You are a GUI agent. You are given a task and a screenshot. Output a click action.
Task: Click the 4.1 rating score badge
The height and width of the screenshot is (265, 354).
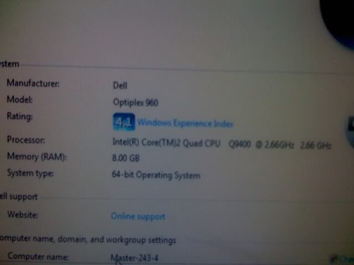pyautogui.click(x=124, y=122)
